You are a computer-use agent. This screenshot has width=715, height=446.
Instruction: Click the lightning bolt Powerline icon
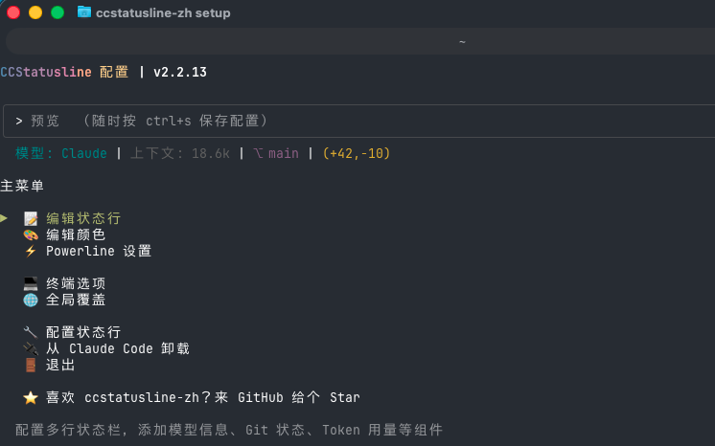(31, 251)
